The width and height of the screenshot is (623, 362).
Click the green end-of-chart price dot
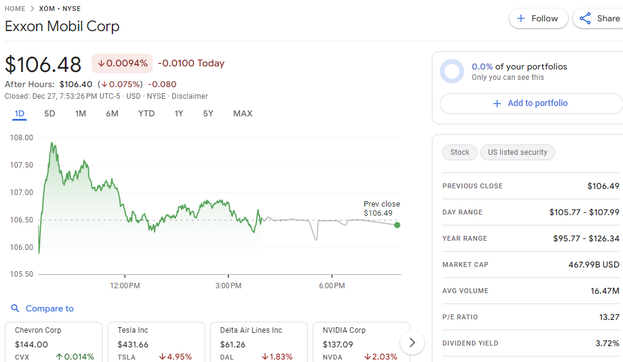pos(397,225)
